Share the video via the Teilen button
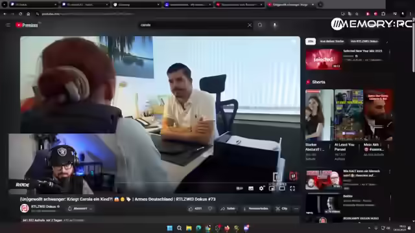415x233 pixels. [228, 208]
